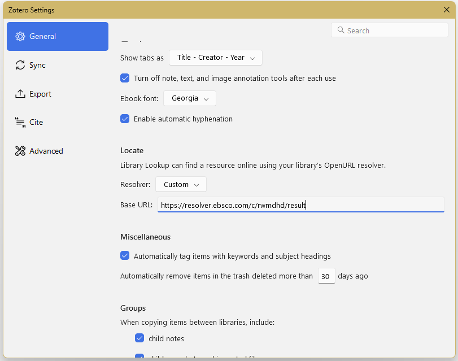The height and width of the screenshot is (361, 458).
Task: Select the trash removal days value
Action: [x=326, y=276]
